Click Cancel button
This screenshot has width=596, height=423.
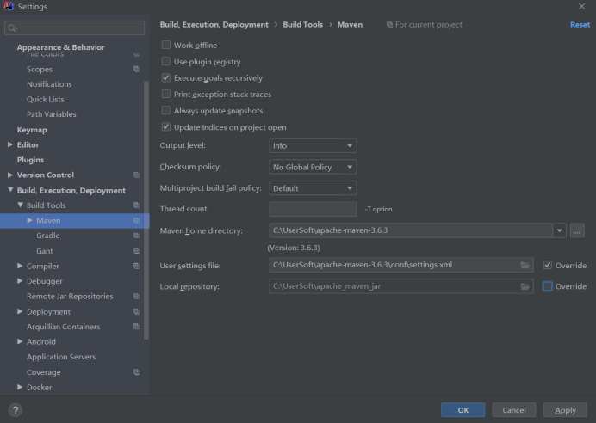514,410
